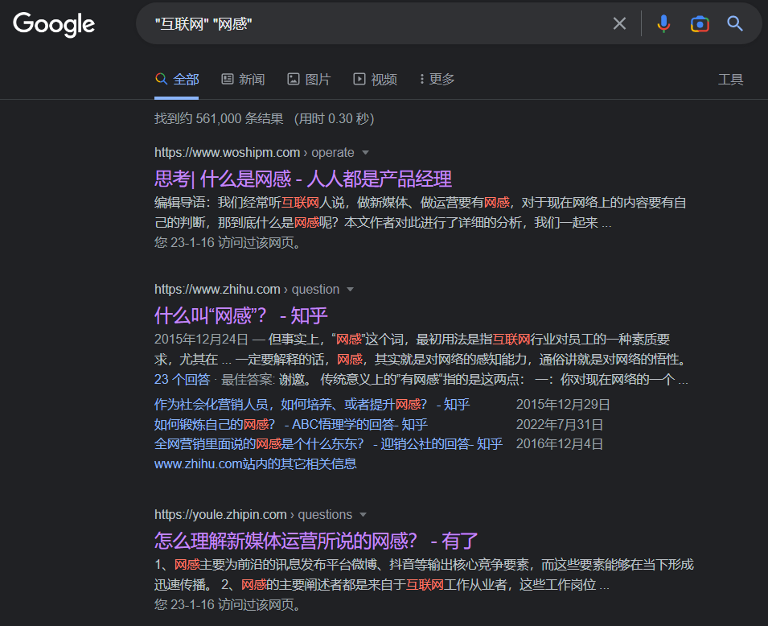This screenshot has height=626, width=768.
Task: Click the https://youle.zhipin.com URL text
Action: click(220, 515)
